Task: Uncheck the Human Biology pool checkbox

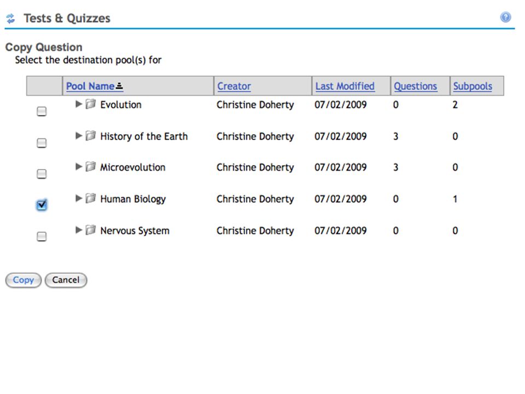Action: click(42, 205)
